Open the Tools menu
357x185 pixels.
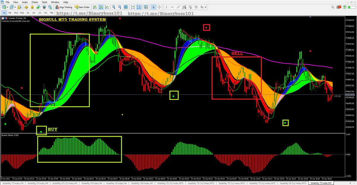(45, 2)
